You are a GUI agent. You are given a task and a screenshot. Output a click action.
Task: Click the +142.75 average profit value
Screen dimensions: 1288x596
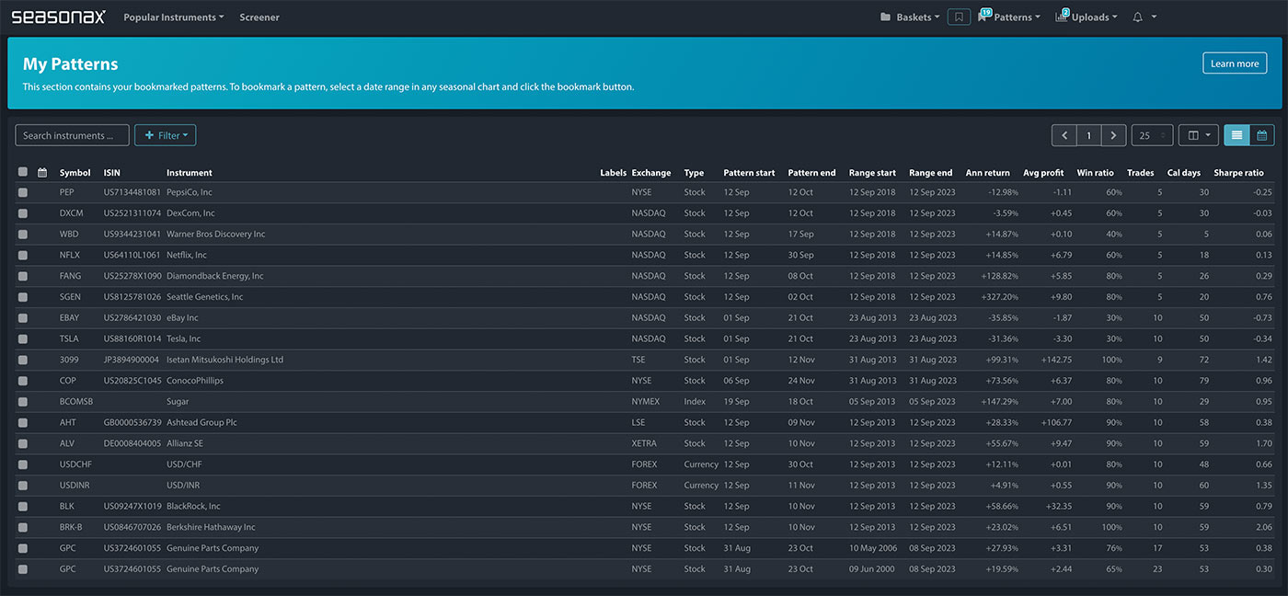1054,360
